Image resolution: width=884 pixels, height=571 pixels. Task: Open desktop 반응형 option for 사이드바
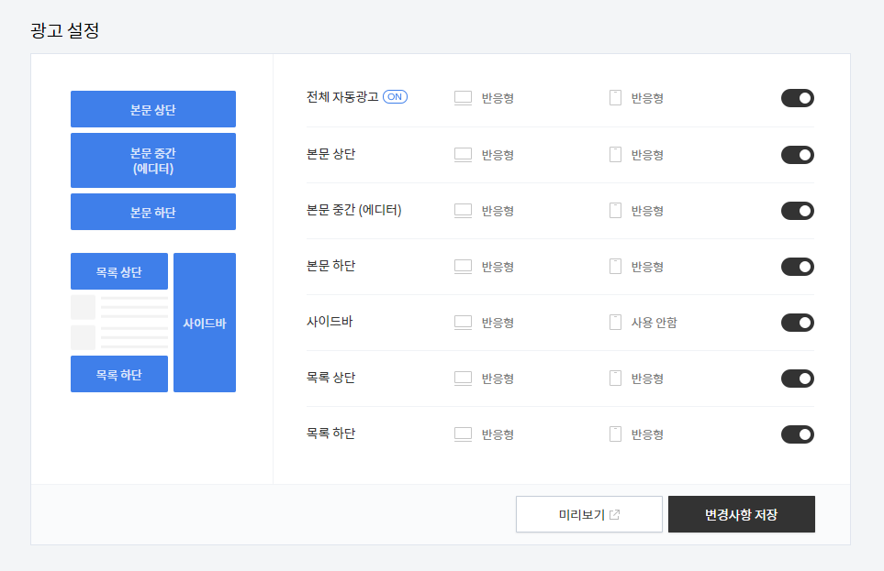click(498, 322)
